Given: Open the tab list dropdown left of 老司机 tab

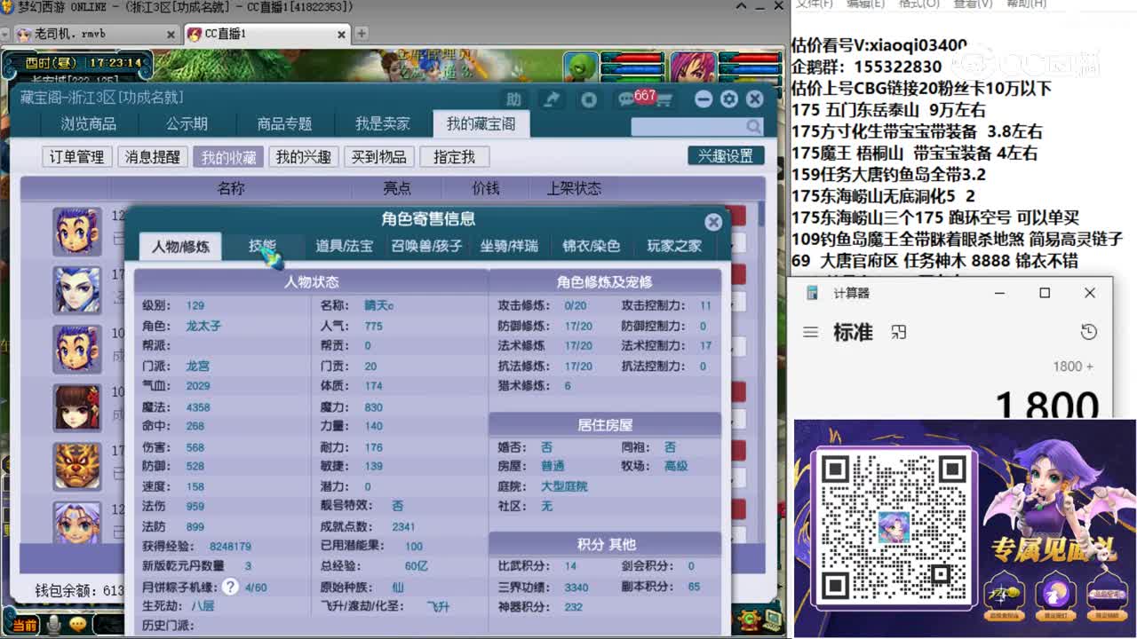Looking at the screenshot, I should [x=6, y=34].
